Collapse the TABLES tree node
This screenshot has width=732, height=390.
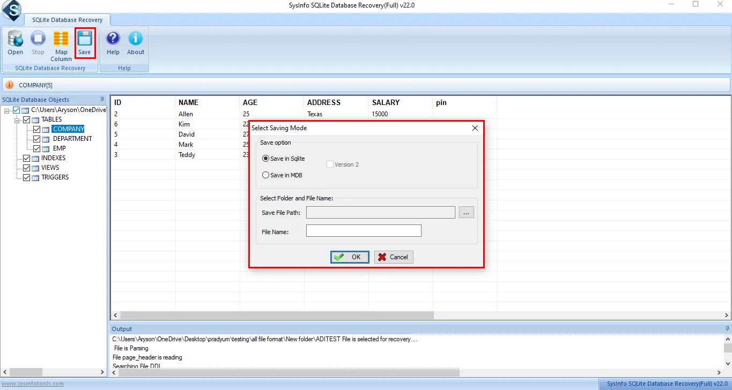point(17,120)
